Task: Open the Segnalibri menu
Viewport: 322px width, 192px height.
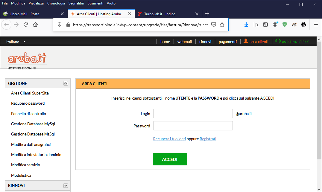Action: coord(76,3)
